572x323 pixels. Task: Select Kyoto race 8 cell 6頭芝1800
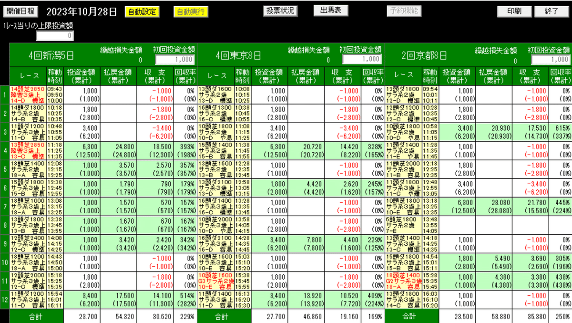click(x=403, y=225)
